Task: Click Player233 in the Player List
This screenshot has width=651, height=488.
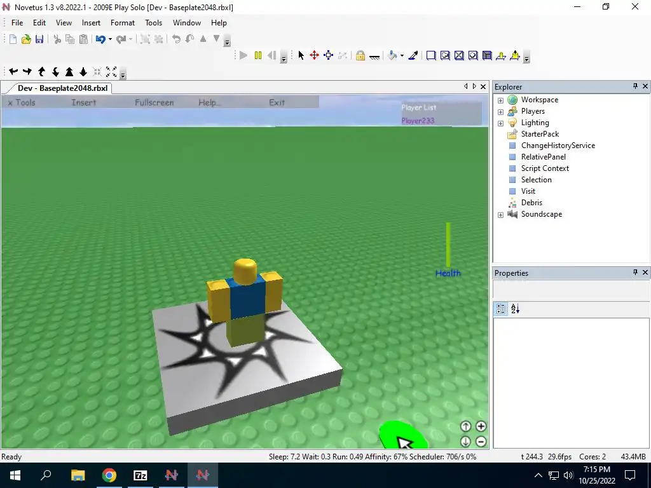Action: pos(418,121)
